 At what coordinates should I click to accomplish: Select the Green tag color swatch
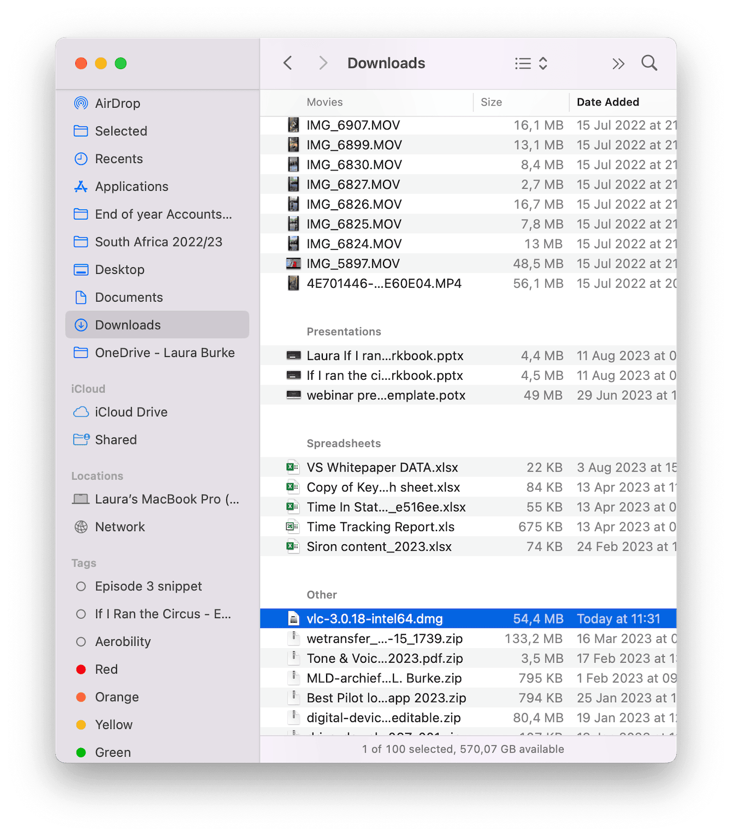point(81,752)
